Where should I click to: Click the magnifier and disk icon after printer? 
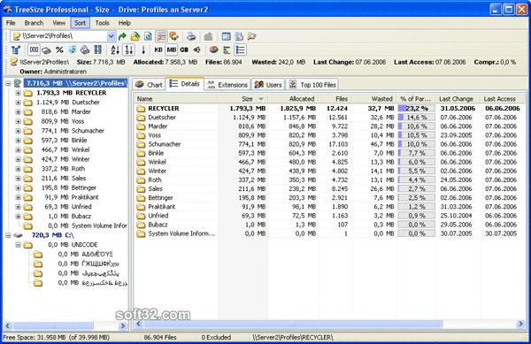click(239, 36)
